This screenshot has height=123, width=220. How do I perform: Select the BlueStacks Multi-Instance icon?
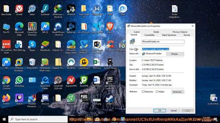[45, 65]
